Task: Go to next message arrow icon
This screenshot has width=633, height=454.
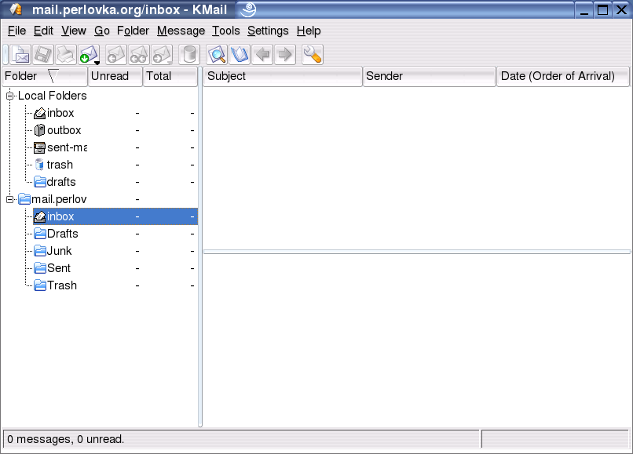Action: tap(285, 54)
